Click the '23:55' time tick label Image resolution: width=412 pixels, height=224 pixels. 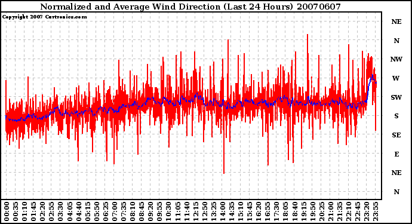(375, 211)
